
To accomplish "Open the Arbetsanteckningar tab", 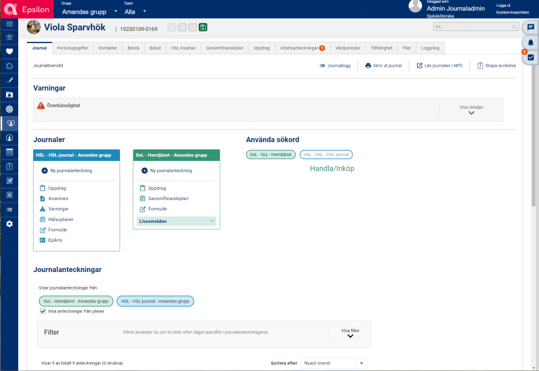I will point(303,48).
